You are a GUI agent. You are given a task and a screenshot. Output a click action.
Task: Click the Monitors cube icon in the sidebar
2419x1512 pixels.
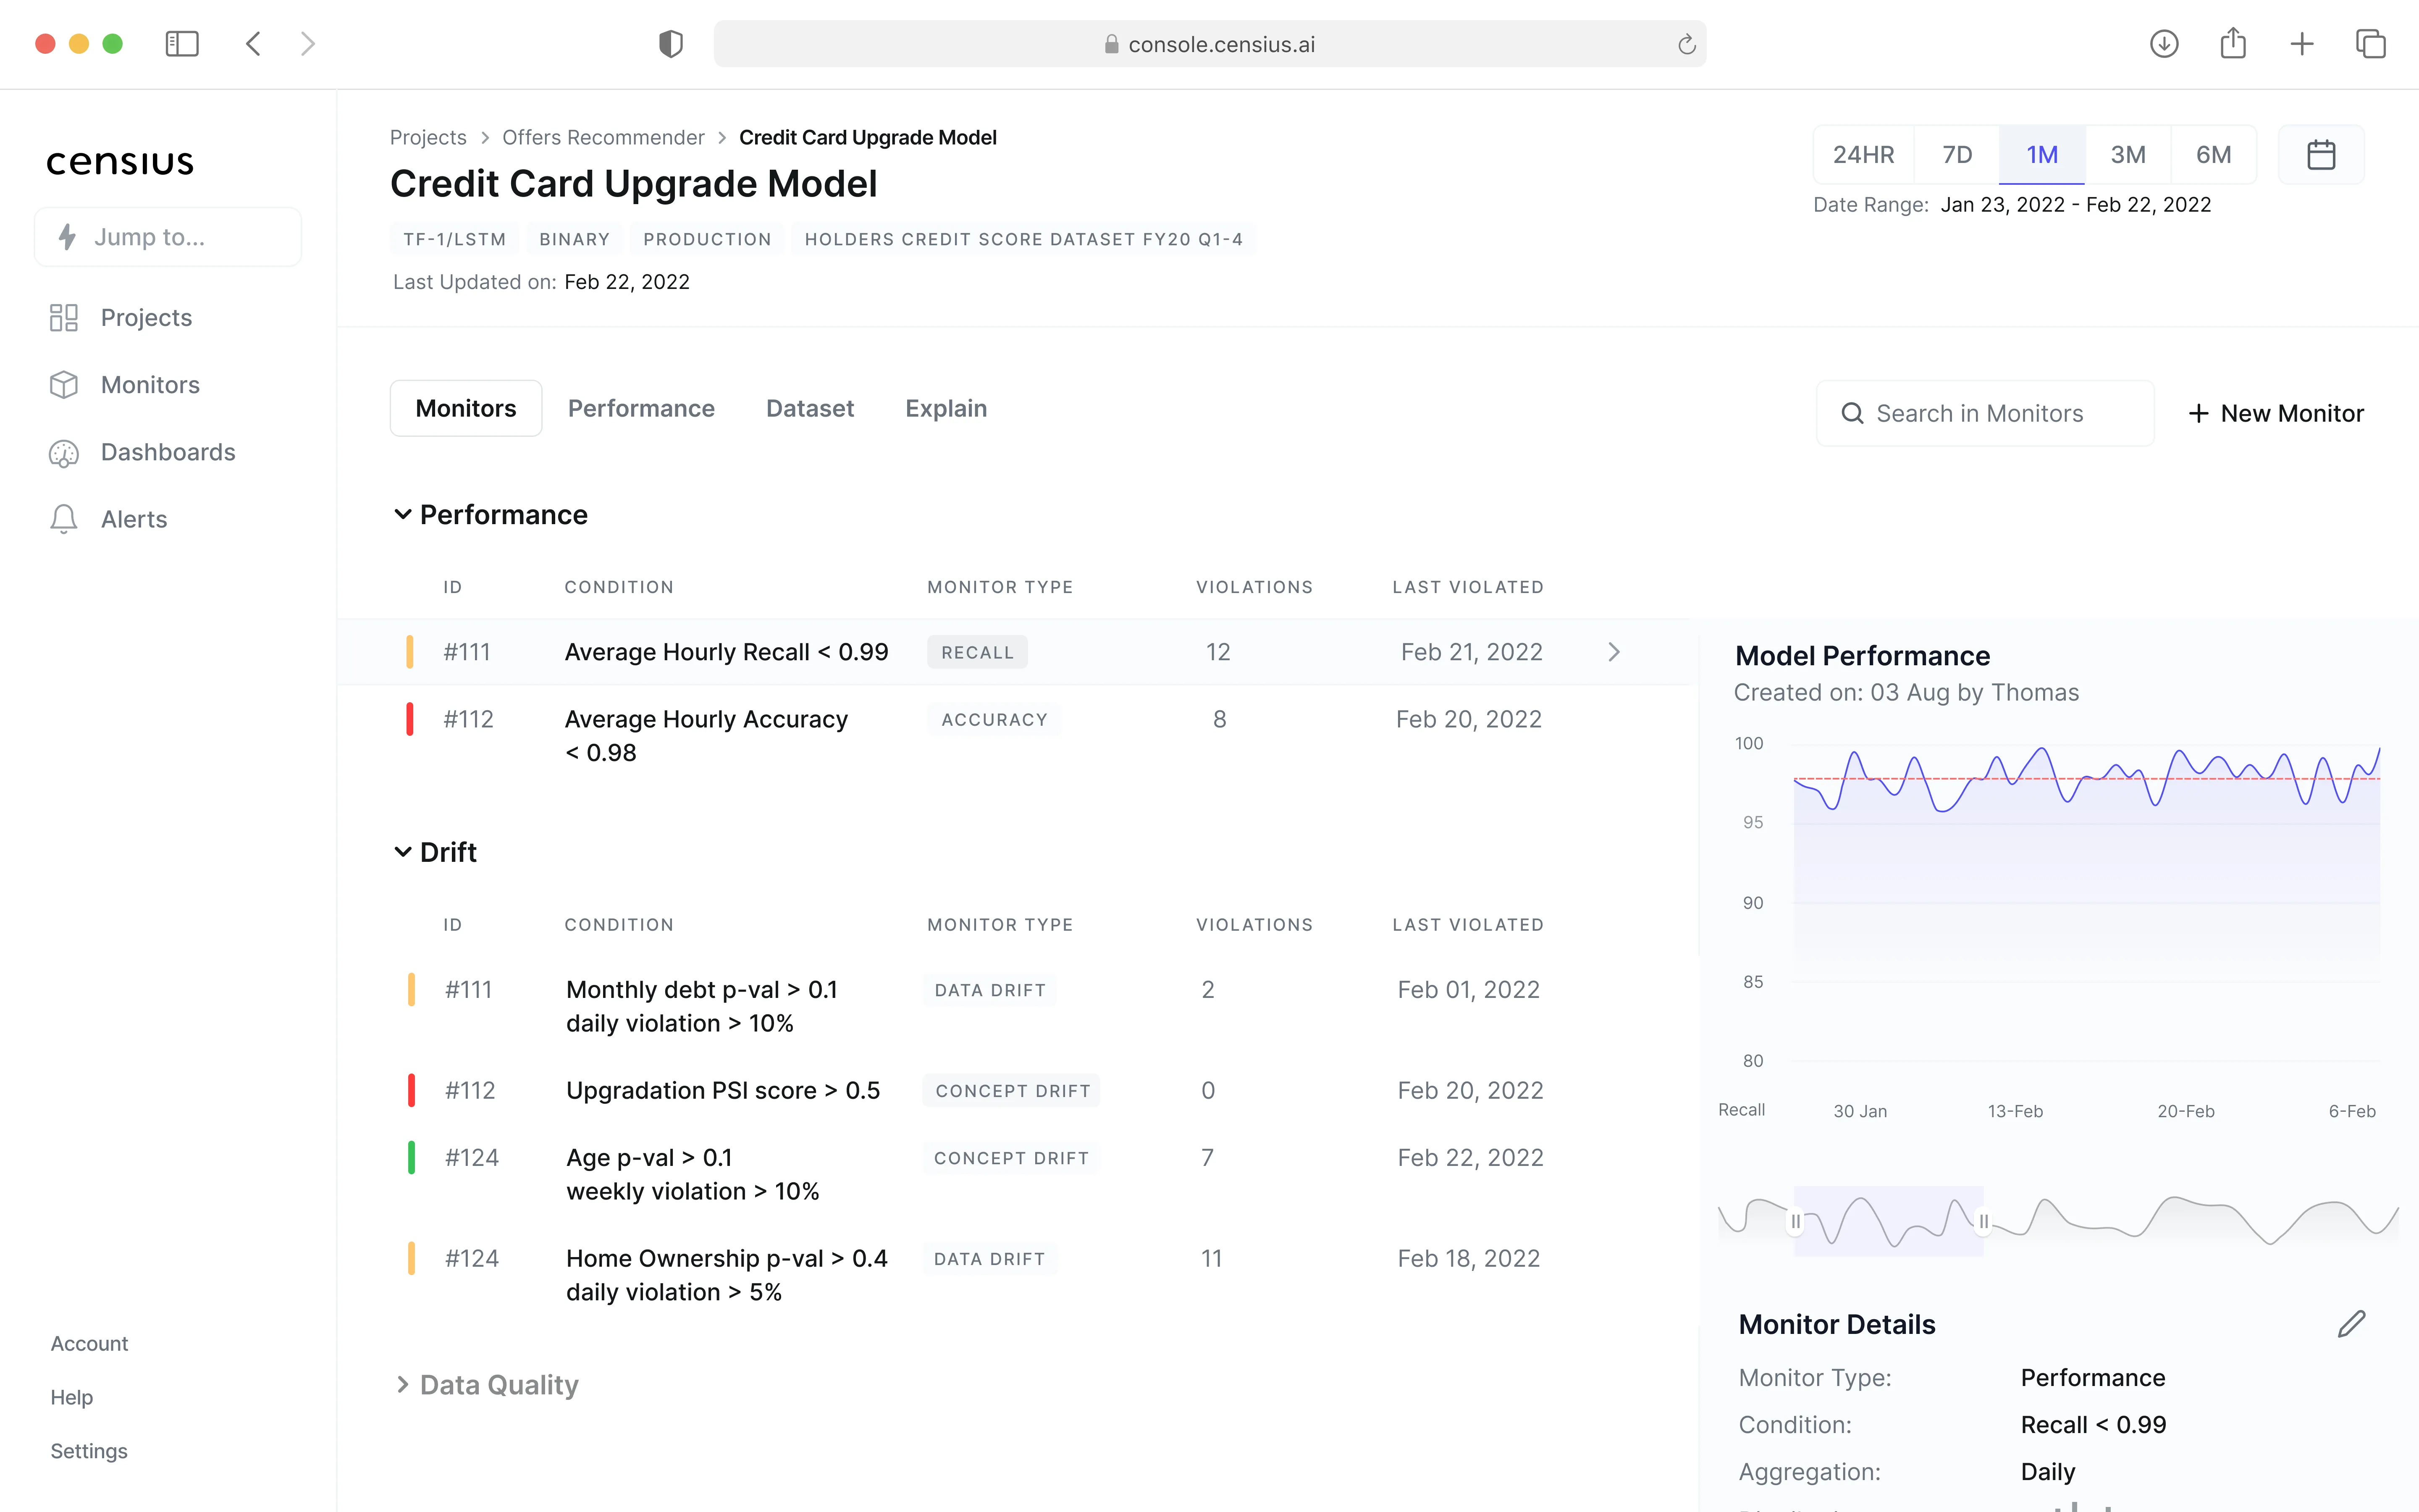[64, 385]
